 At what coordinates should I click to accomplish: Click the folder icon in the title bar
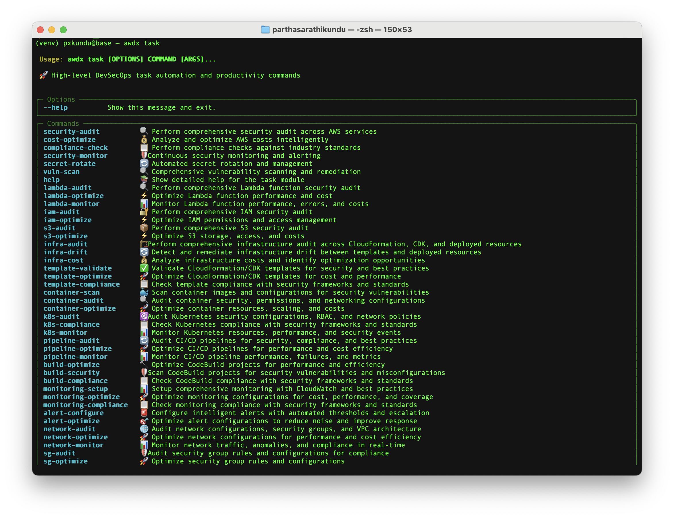(265, 30)
